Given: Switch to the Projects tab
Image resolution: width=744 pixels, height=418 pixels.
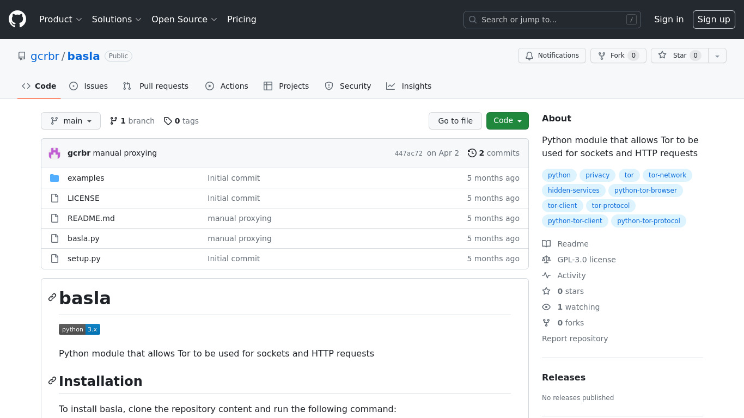Looking at the screenshot, I should pyautogui.click(x=286, y=86).
